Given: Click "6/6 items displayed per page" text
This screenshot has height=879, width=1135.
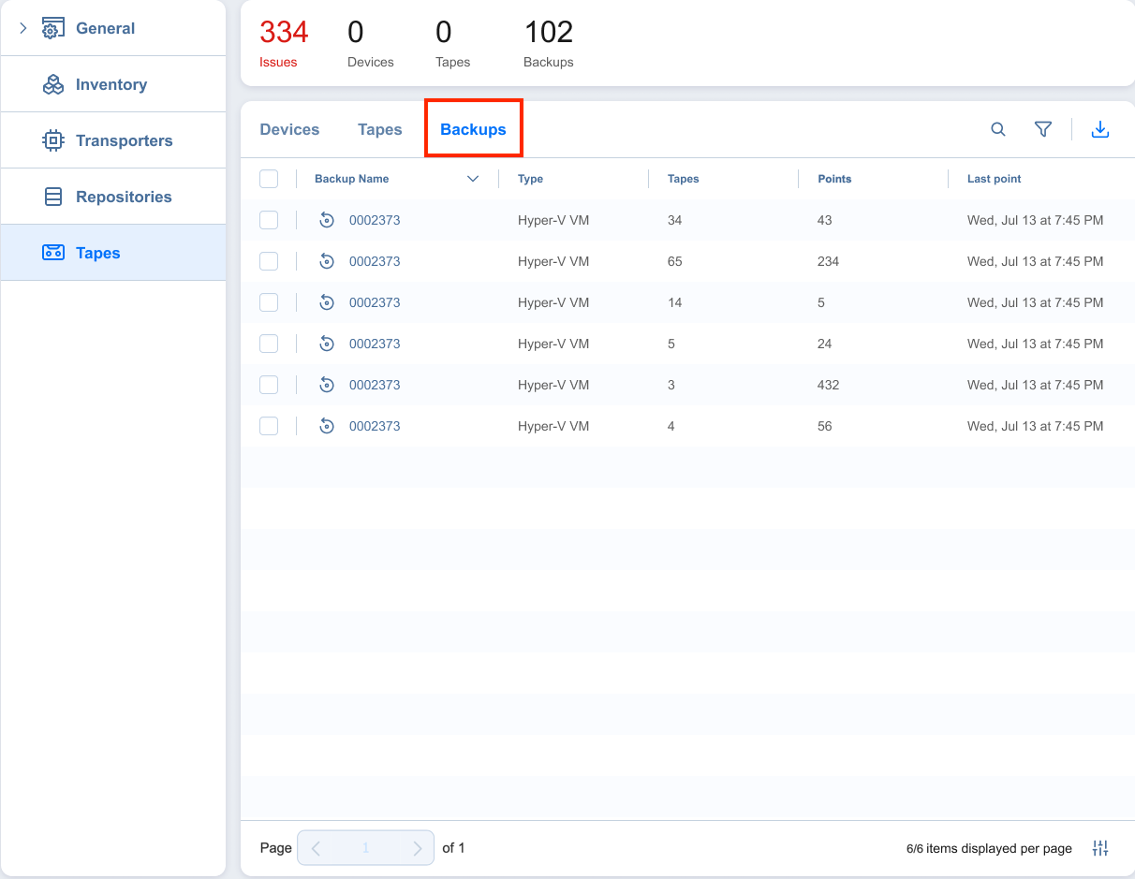Looking at the screenshot, I should (989, 848).
